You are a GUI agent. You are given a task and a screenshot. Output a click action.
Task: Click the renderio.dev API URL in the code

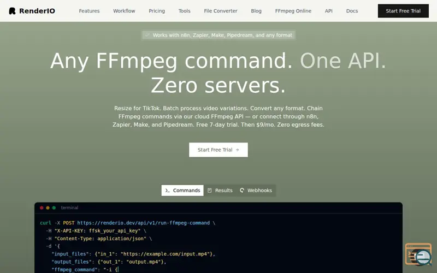[143, 223]
